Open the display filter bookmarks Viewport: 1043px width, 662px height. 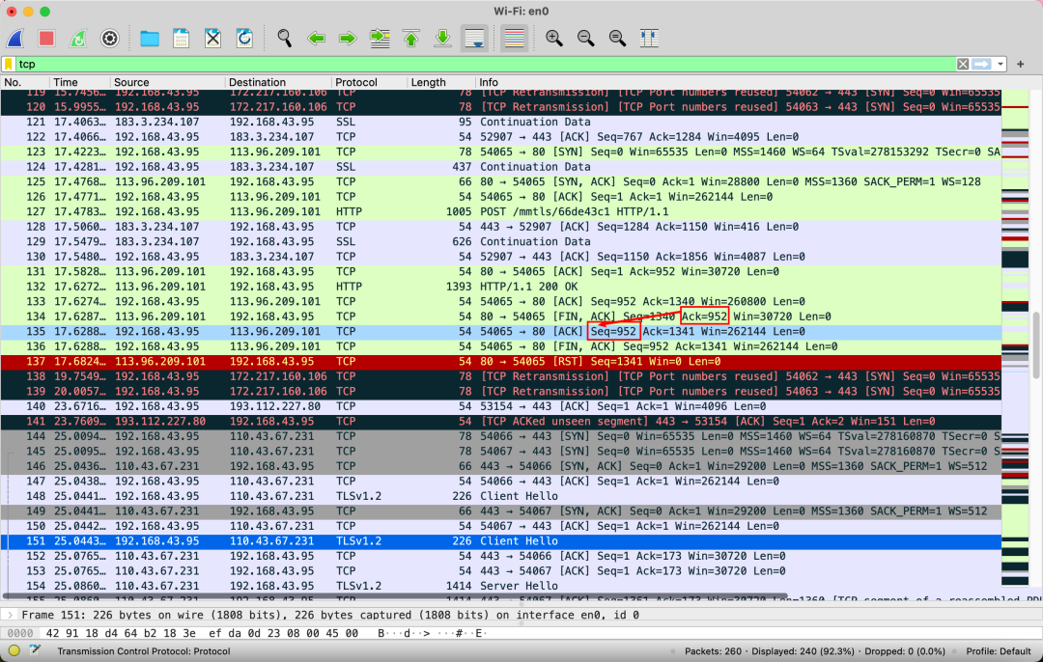(x=9, y=64)
